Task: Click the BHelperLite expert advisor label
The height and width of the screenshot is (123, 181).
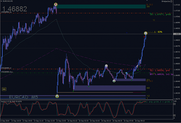Action: (x=166, y=1)
